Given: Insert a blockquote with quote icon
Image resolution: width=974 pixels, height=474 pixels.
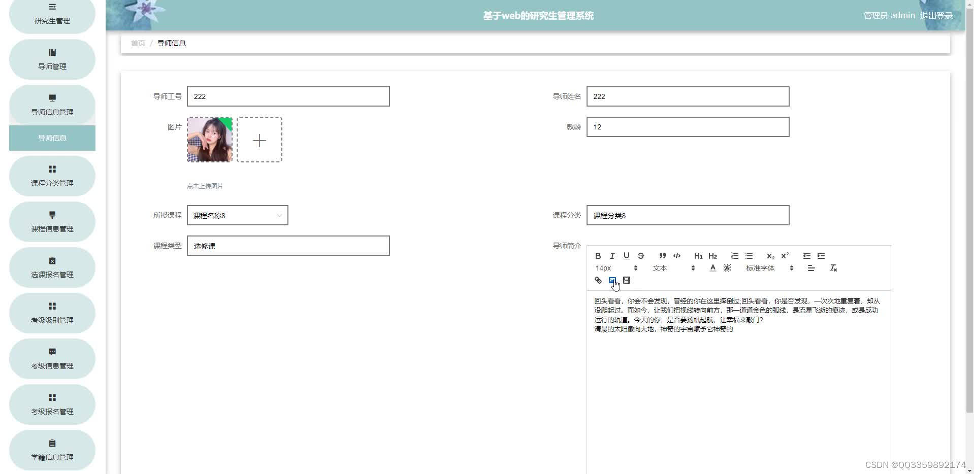Looking at the screenshot, I should pyautogui.click(x=662, y=256).
